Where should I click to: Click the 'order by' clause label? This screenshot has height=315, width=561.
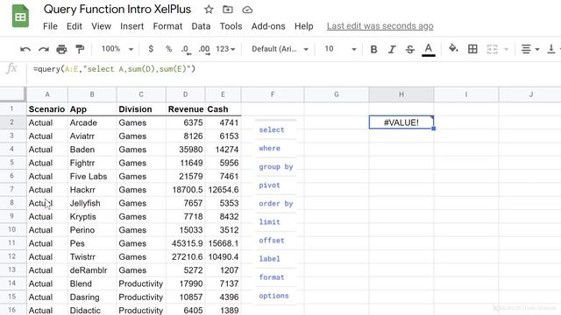(276, 204)
